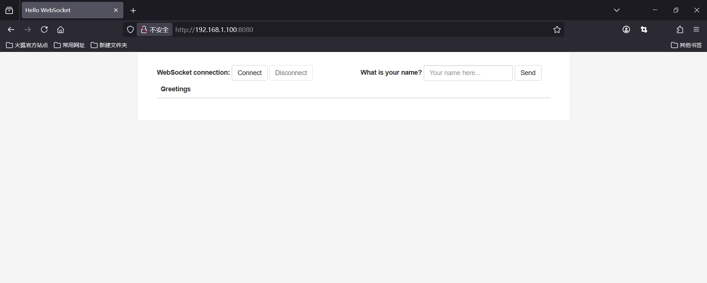Go to the browser home page
The width and height of the screenshot is (707, 283).
click(60, 29)
